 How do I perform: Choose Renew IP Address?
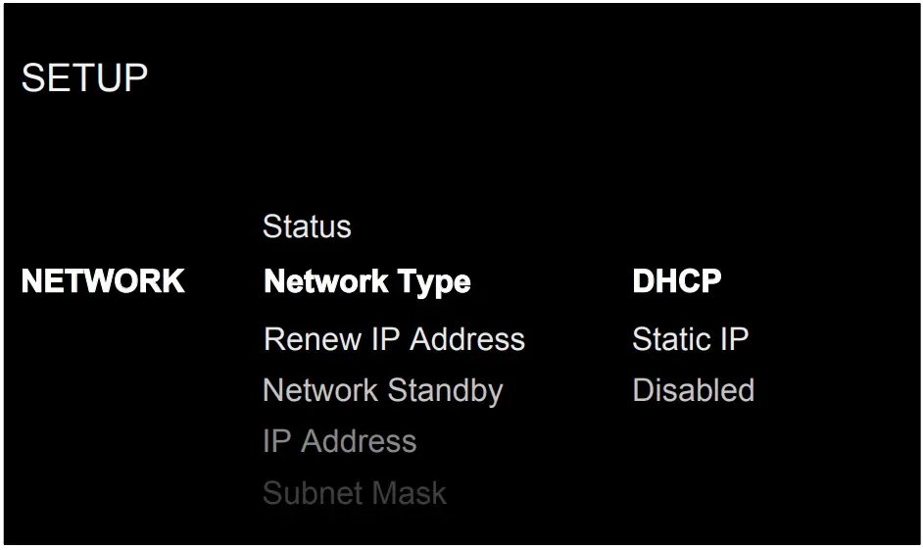[x=394, y=339]
